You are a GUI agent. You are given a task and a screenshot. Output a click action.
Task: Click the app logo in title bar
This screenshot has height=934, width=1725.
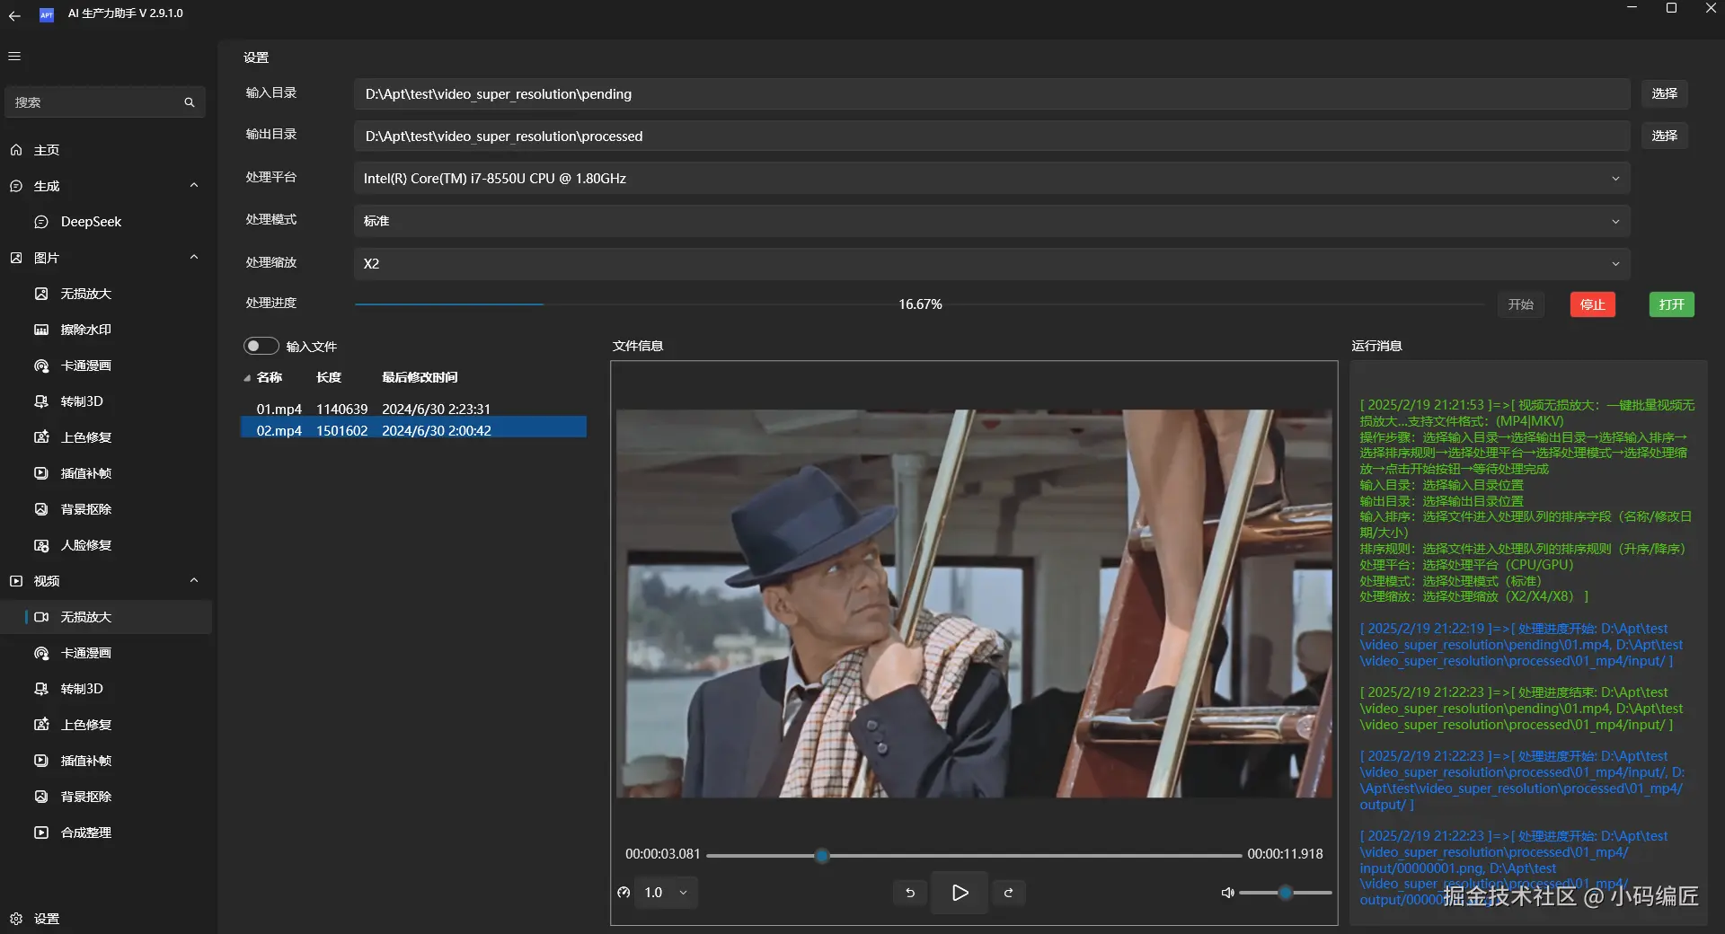coord(47,14)
